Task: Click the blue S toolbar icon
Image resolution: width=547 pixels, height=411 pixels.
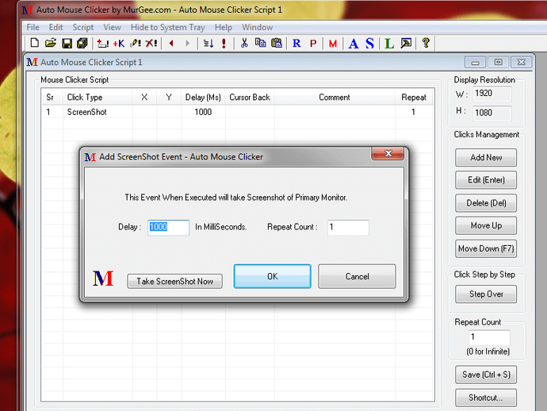Action: click(369, 44)
